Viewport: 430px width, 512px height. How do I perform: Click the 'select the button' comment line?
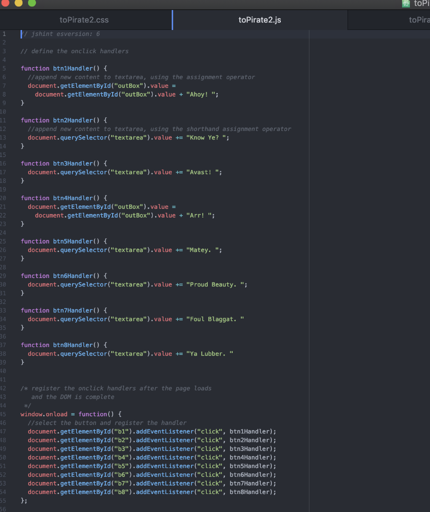pos(107,423)
